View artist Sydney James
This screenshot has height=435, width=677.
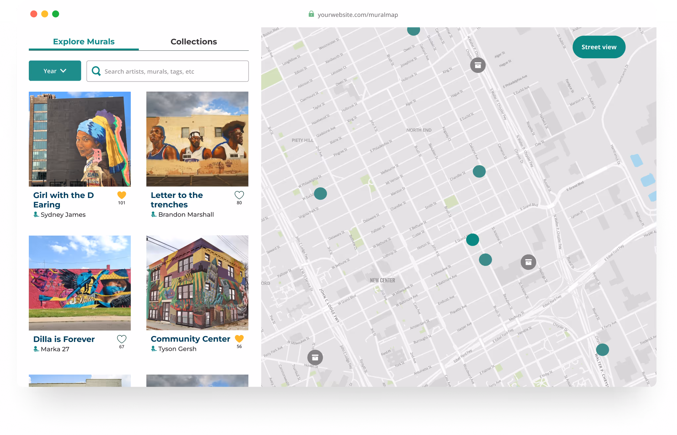coord(63,215)
